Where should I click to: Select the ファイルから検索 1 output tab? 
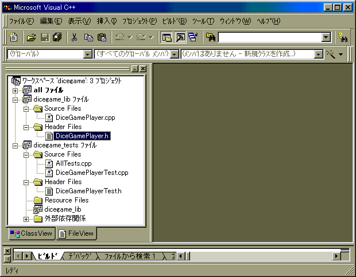click(130, 256)
